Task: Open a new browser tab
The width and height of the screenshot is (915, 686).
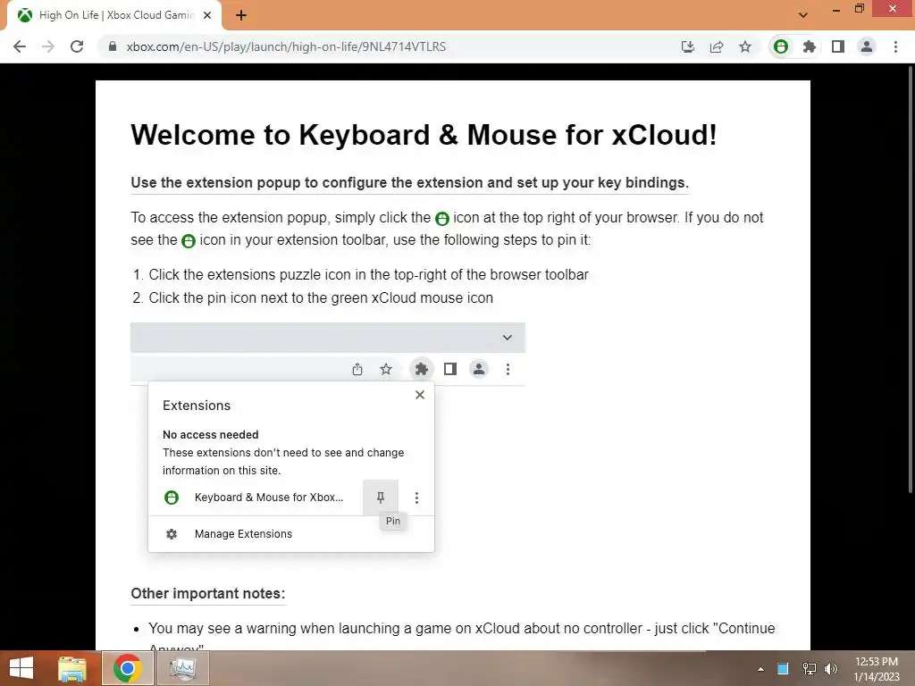Action: [241, 15]
